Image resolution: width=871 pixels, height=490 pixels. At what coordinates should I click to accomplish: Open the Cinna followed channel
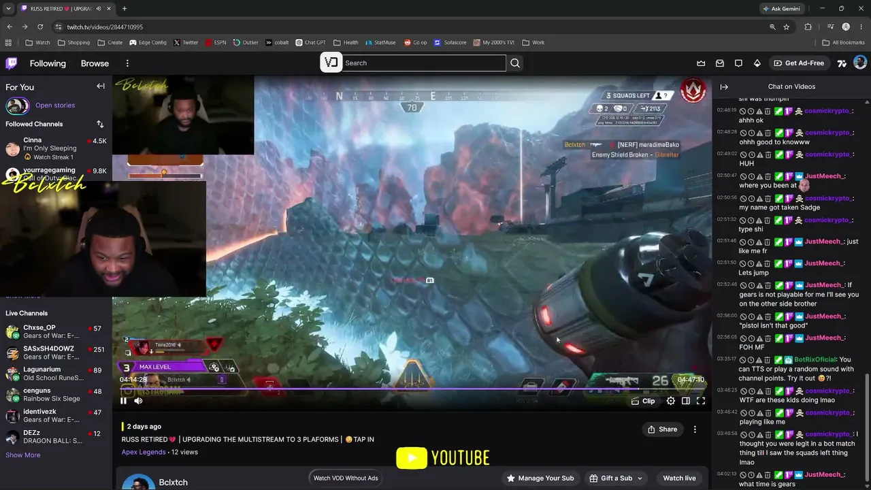56,148
